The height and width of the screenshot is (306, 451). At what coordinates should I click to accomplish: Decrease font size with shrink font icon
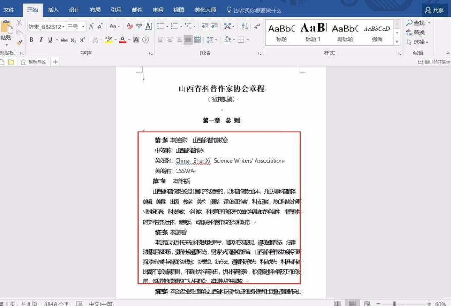click(100, 26)
